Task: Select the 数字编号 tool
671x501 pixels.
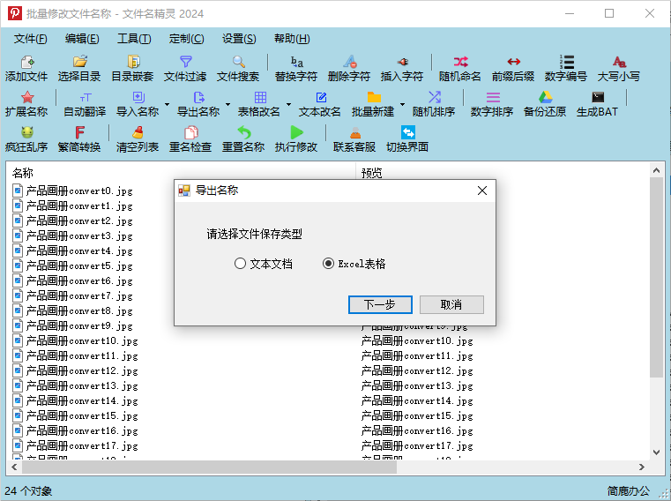Action: 566,69
